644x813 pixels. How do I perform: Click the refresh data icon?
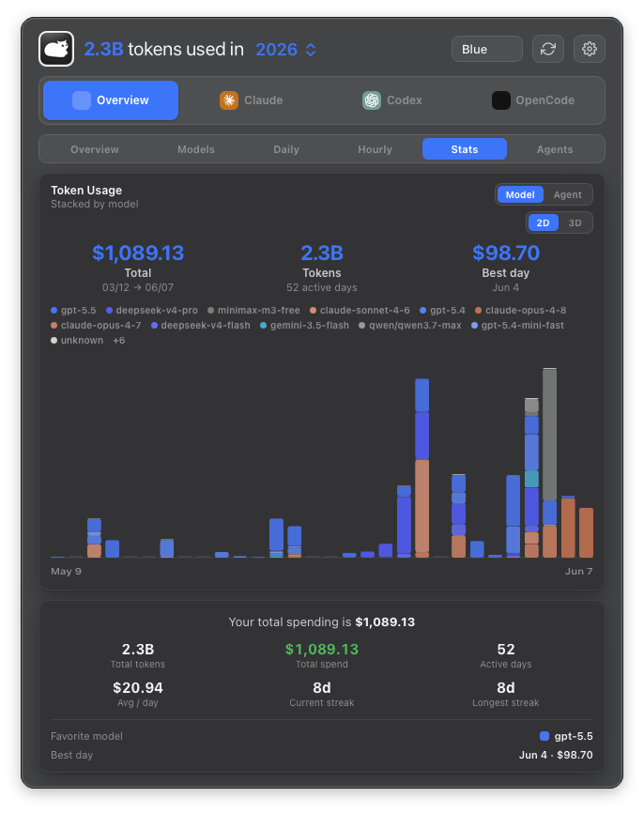click(x=548, y=49)
